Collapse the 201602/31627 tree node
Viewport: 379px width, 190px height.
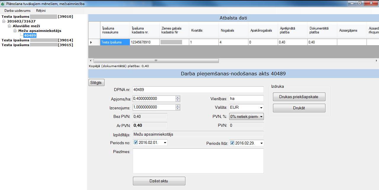point(4,22)
